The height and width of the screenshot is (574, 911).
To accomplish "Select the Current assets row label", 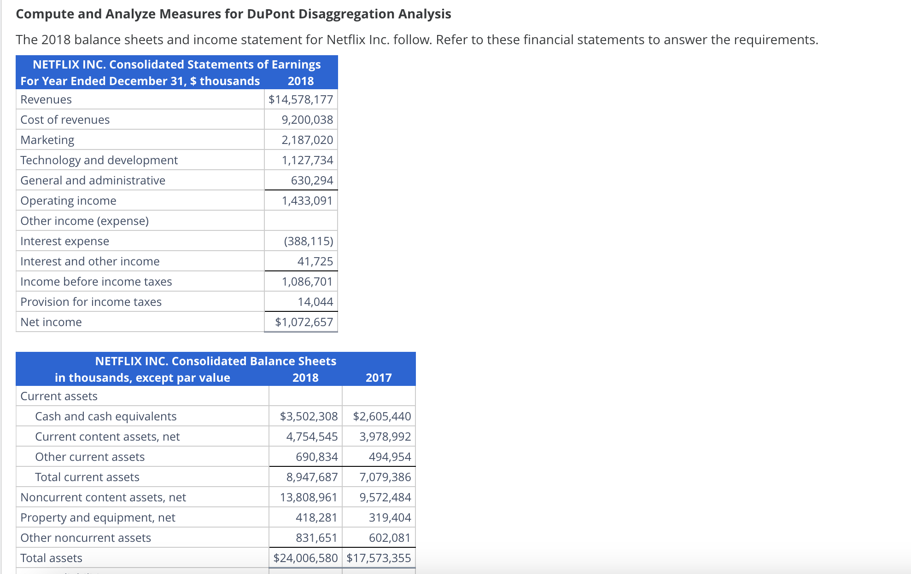I will [x=59, y=396].
